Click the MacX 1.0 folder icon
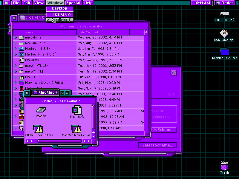 click(x=21, y=77)
